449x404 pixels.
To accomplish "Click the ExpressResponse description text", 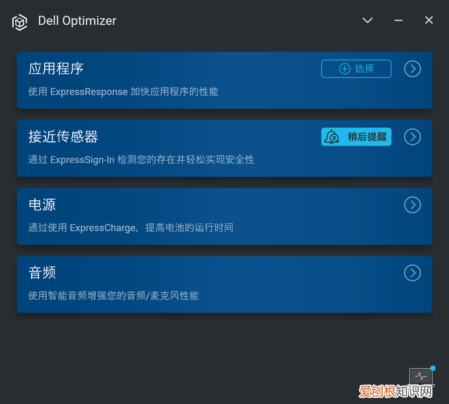I will point(123,92).
